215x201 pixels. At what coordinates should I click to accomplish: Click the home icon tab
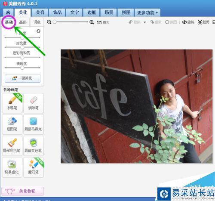click(8, 12)
